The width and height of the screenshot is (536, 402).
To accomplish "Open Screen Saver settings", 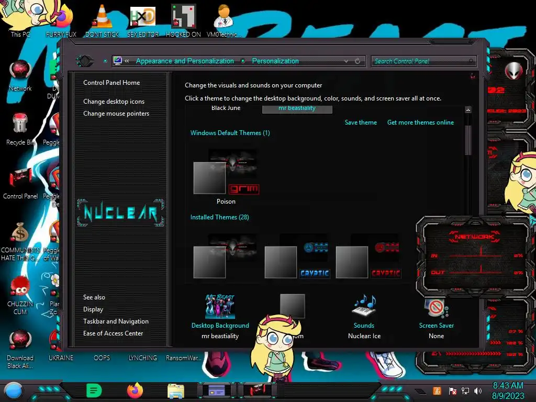I will click(437, 317).
